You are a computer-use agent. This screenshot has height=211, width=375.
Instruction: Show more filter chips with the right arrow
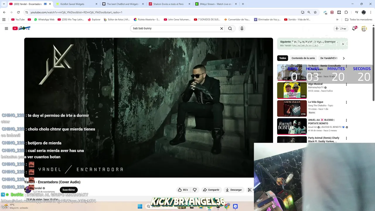pos(344,58)
